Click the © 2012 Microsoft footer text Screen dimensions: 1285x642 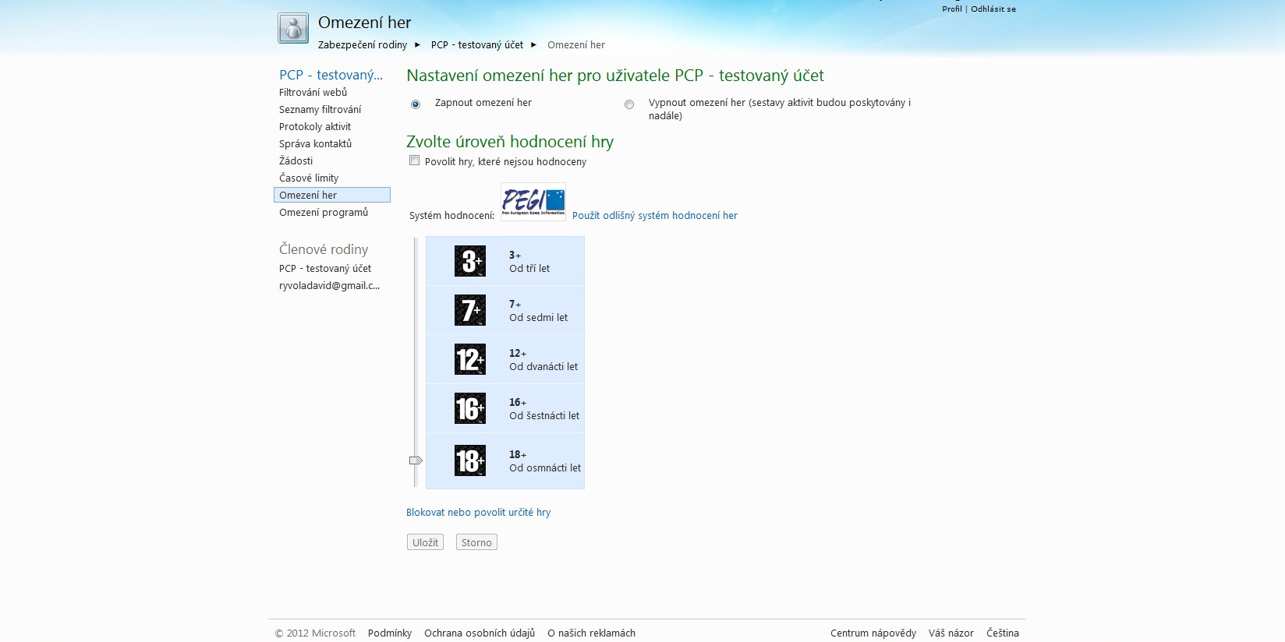pyautogui.click(x=315, y=633)
